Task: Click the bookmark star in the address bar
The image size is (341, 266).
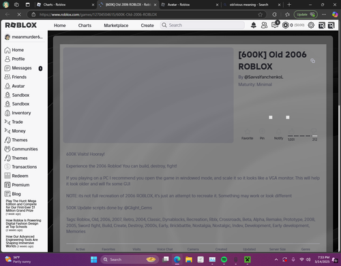Action: click(x=261, y=14)
